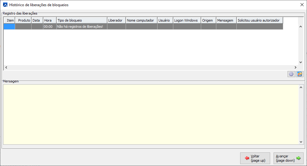Click message box scroll up arrow
Image resolution: width=307 pixels, height=166 pixels.
pos(301,87)
